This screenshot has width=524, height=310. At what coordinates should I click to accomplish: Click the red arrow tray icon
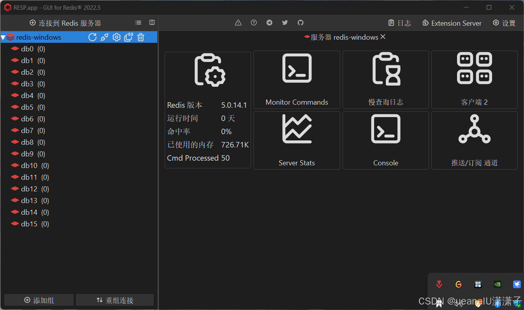pyautogui.click(x=439, y=284)
